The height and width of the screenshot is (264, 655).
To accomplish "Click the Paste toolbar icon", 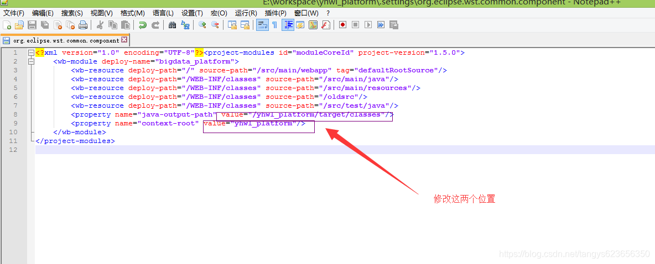I will pyautogui.click(x=126, y=25).
